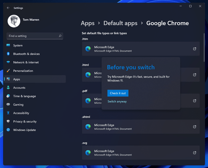Click the .htm file type label
Screen dimensions: 208x168
pyautogui.click(x=85, y=39)
